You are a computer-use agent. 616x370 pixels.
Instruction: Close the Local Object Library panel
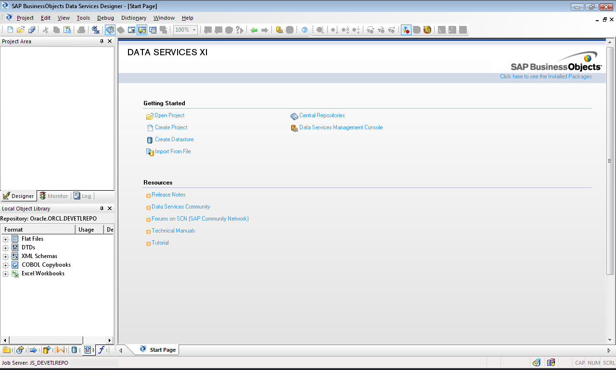coord(110,209)
